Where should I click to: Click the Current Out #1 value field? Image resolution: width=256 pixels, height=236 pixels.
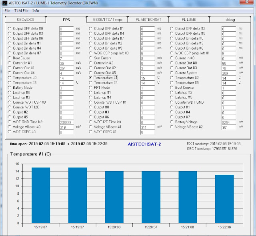point(66,68)
